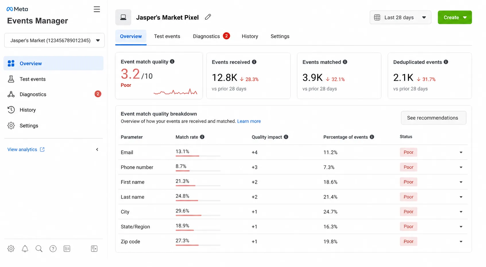Viewport: 486px width, 267px height.
Task: Click the sidebar Diagnostics red badge
Action: (98, 94)
